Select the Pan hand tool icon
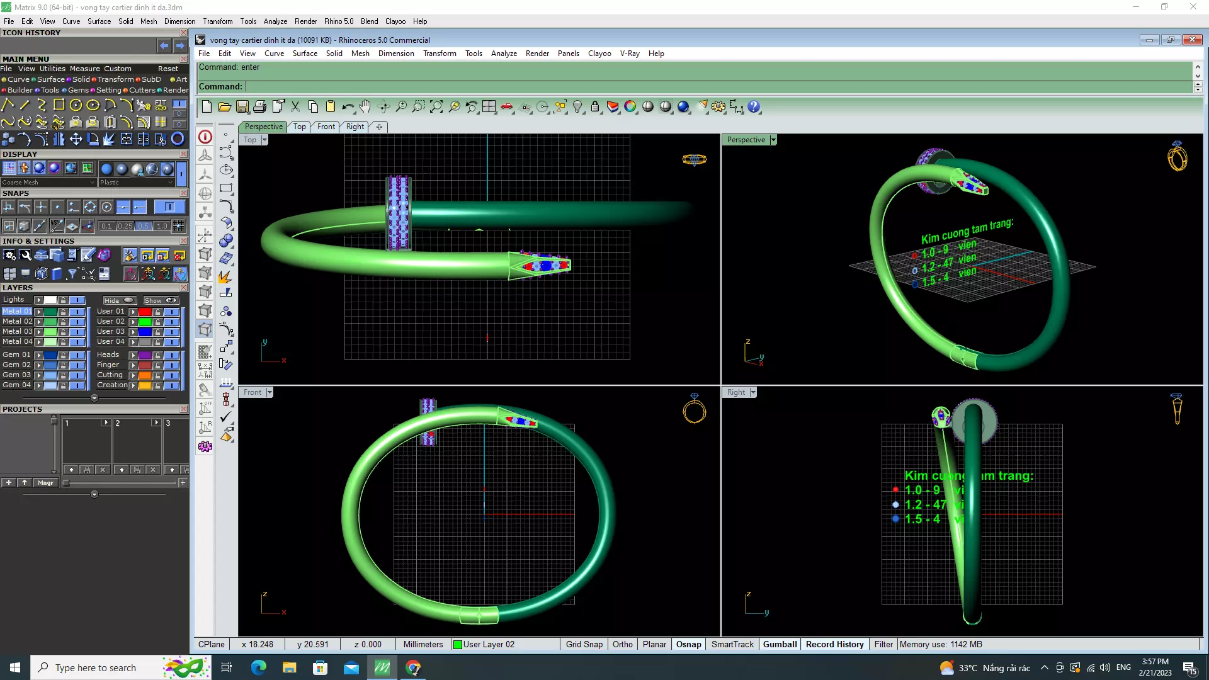Viewport: 1209px width, 680px height. pos(365,107)
